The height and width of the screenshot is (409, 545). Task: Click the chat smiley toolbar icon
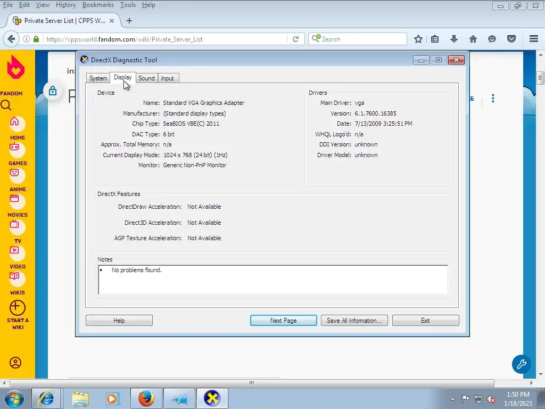(x=492, y=39)
